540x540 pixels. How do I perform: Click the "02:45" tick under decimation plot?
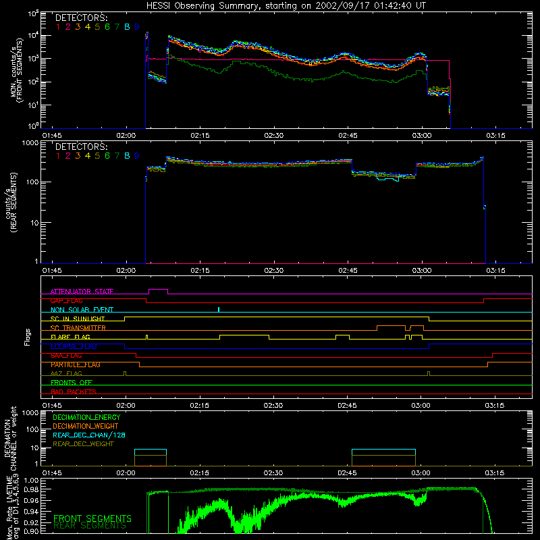click(x=347, y=473)
